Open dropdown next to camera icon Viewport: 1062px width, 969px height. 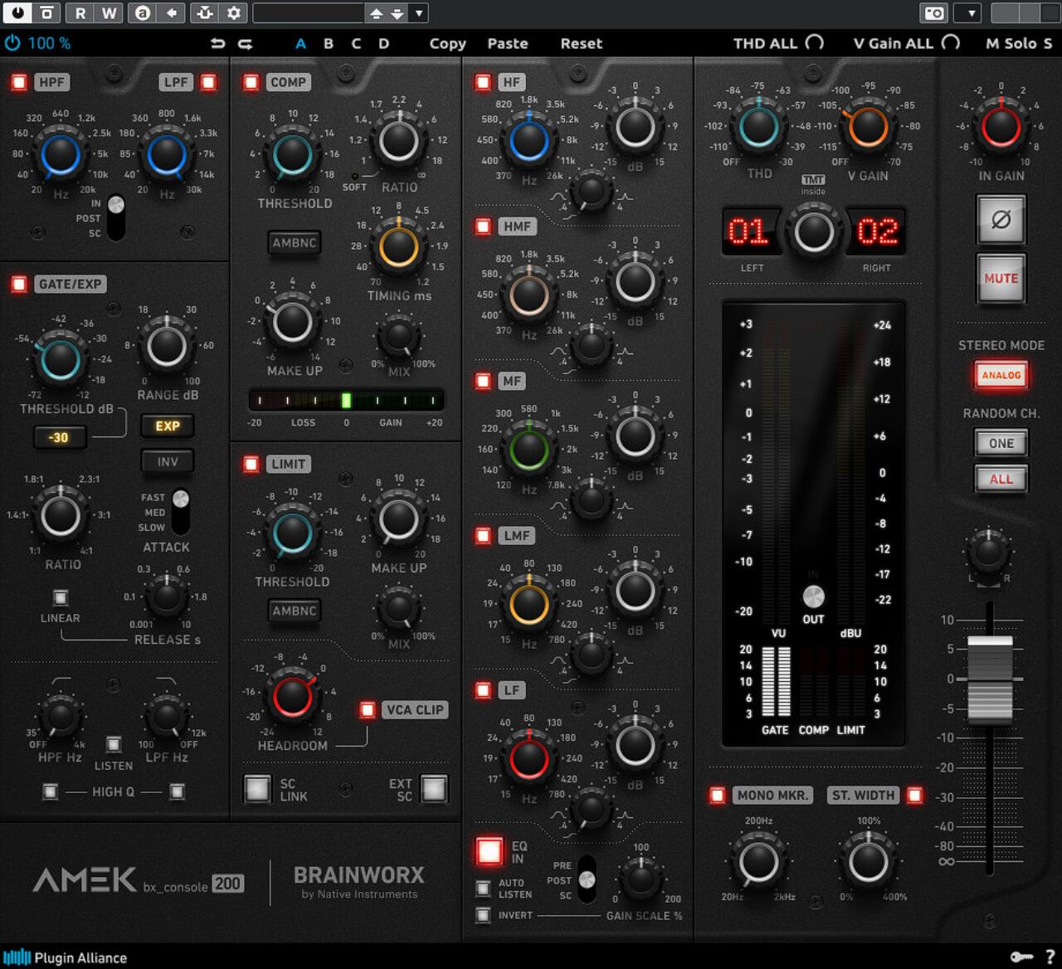970,12
